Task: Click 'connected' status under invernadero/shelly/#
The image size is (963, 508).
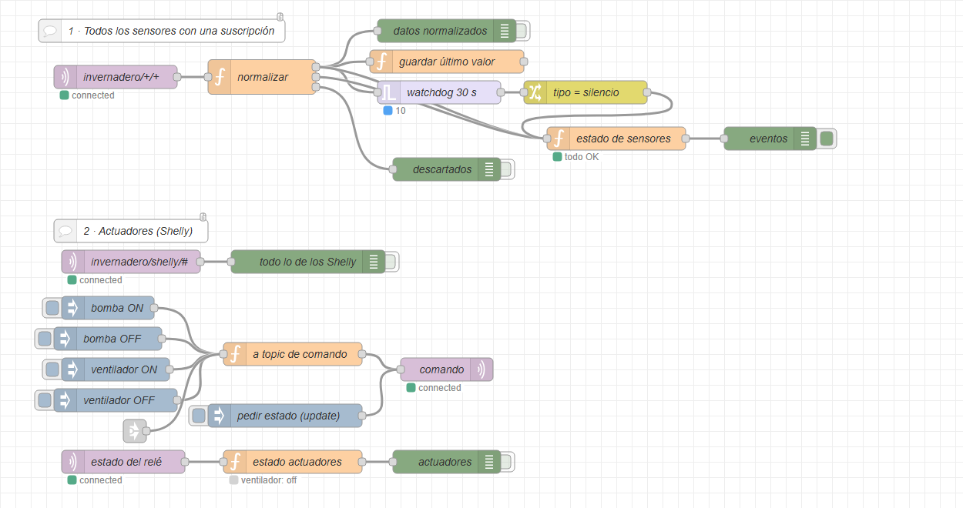Action: coord(100,280)
